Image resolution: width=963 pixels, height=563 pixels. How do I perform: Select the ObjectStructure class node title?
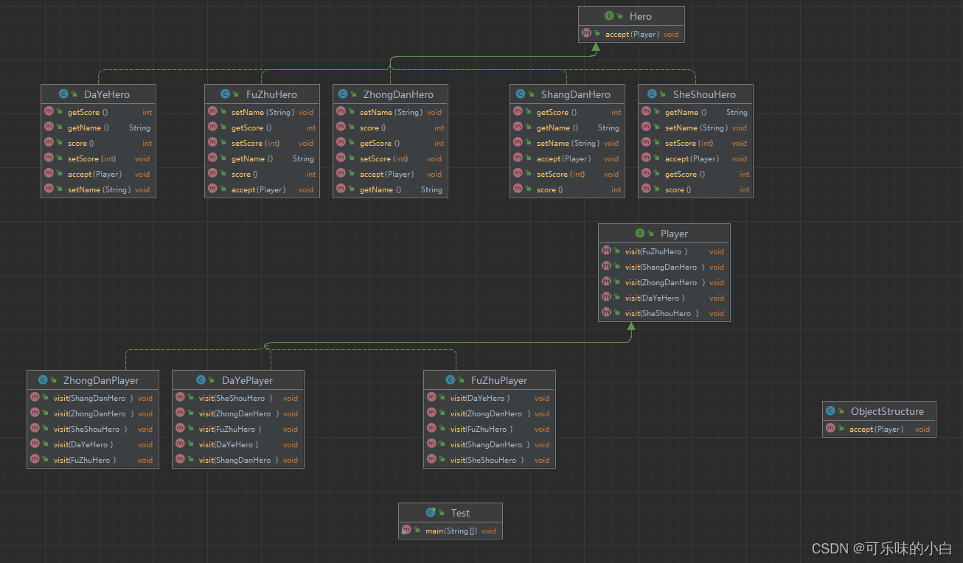[887, 411]
